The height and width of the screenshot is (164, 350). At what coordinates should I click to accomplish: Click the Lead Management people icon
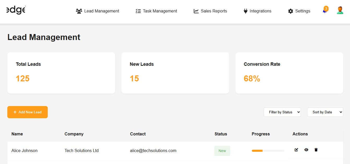[79, 11]
